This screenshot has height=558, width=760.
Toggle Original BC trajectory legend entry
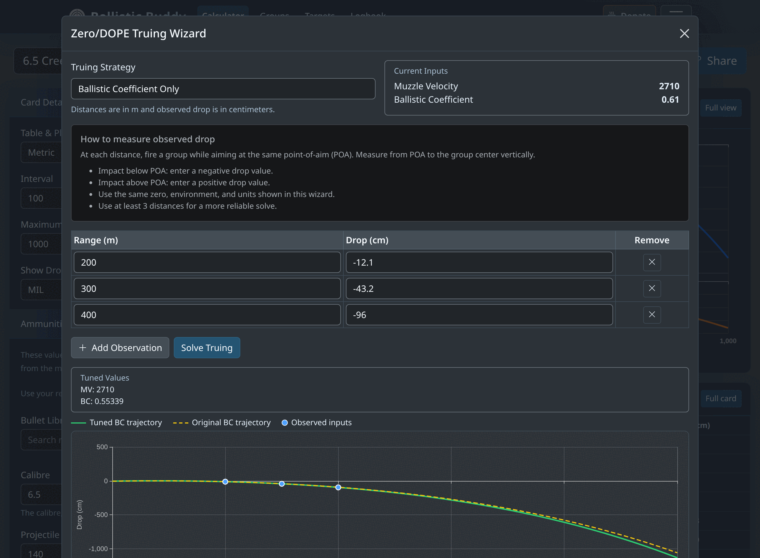pos(222,423)
